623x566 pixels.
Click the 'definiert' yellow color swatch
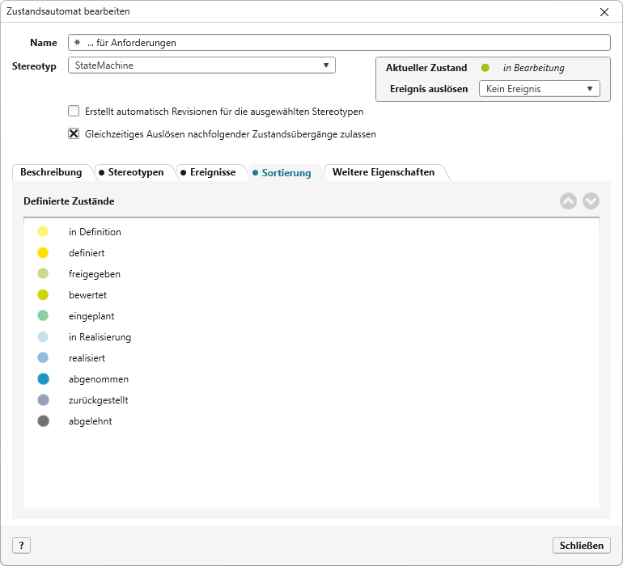pyautogui.click(x=43, y=253)
